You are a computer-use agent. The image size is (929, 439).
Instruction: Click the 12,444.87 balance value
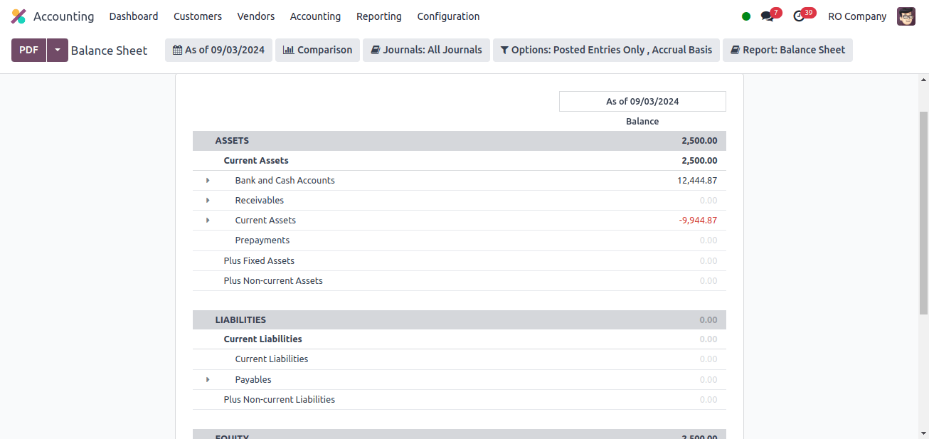click(x=697, y=181)
